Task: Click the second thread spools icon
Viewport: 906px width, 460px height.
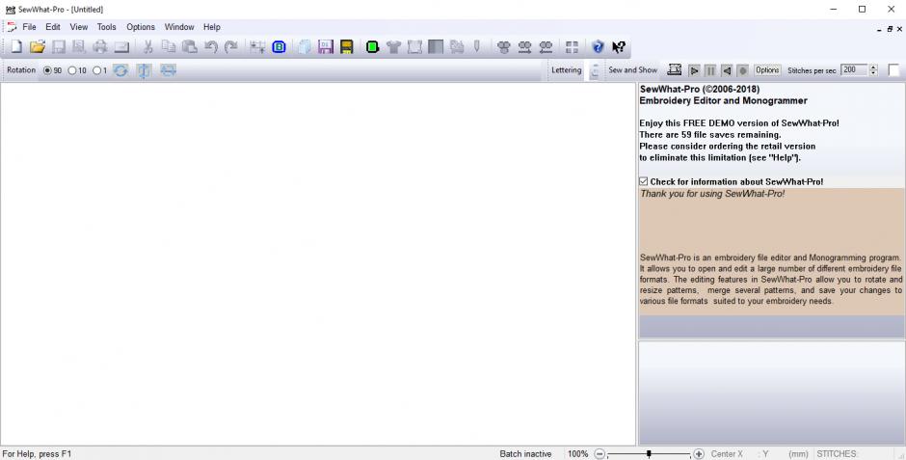Action: coord(524,47)
